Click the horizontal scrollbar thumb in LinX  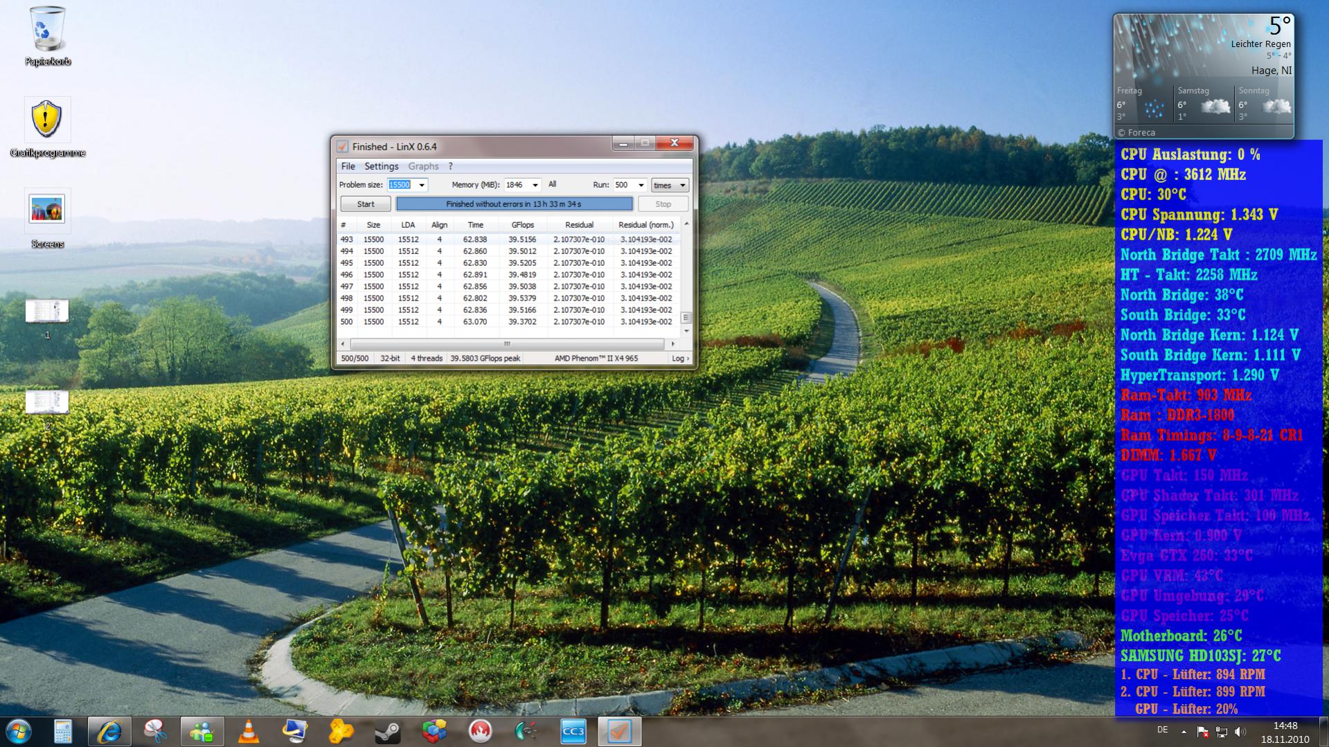[x=507, y=343]
